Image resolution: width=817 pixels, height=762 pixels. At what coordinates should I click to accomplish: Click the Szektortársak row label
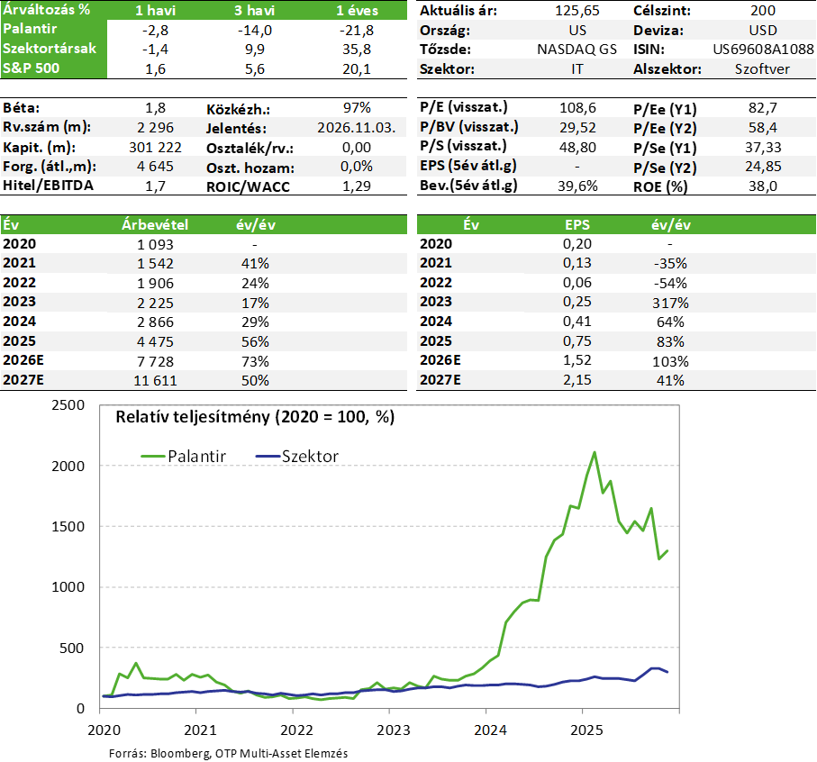click(x=50, y=49)
